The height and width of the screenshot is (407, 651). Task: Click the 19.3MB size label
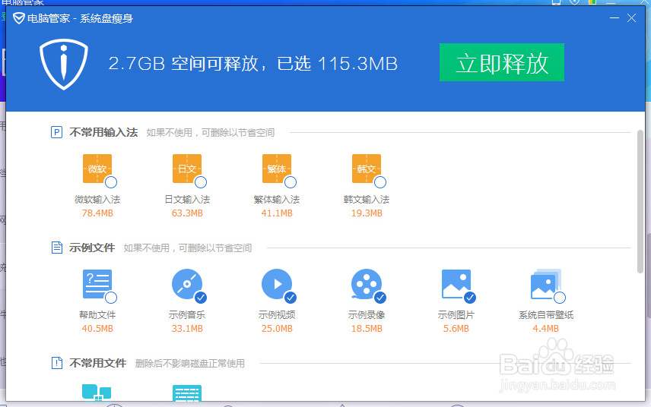click(367, 213)
